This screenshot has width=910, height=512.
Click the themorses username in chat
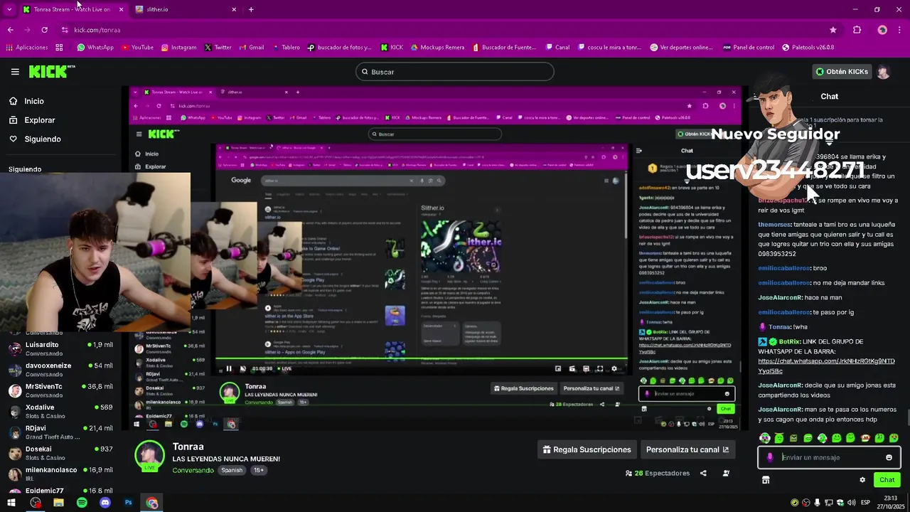pos(774,224)
